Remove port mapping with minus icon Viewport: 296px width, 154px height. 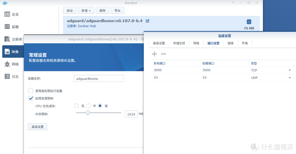click(163, 54)
